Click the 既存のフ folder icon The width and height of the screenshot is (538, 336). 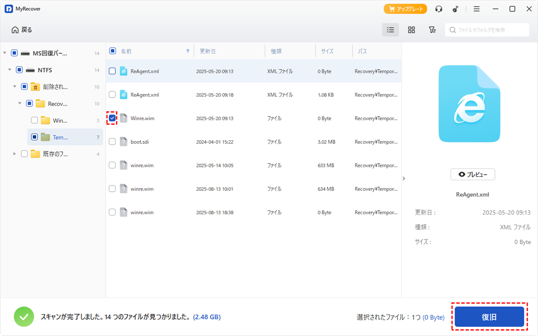point(35,154)
